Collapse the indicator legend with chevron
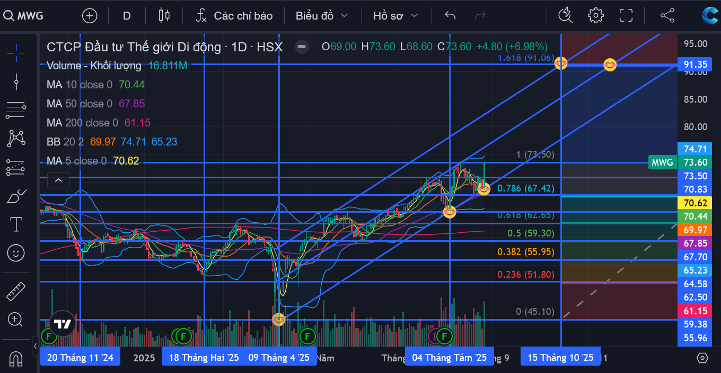This screenshot has width=721, height=373. tap(58, 180)
